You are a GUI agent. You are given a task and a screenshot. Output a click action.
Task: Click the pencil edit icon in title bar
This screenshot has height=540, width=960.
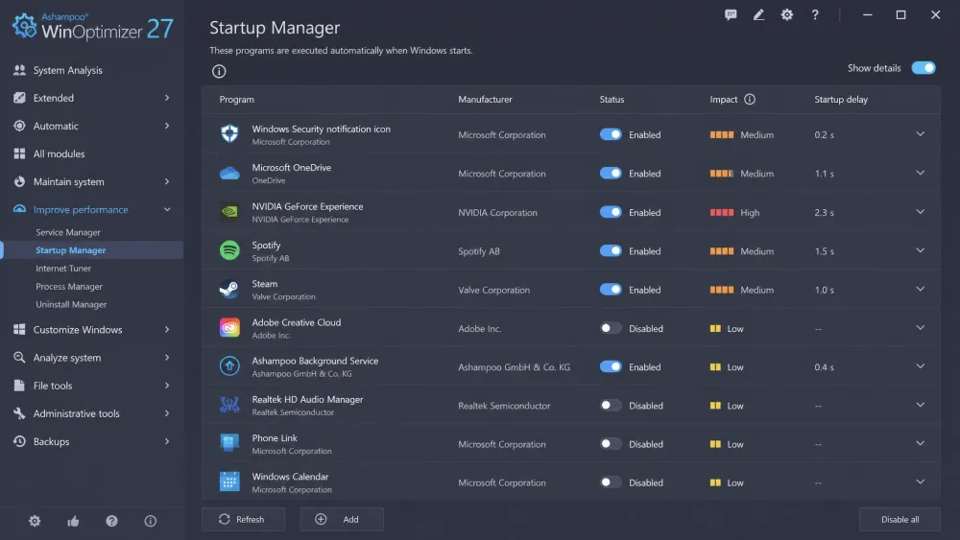pos(758,14)
